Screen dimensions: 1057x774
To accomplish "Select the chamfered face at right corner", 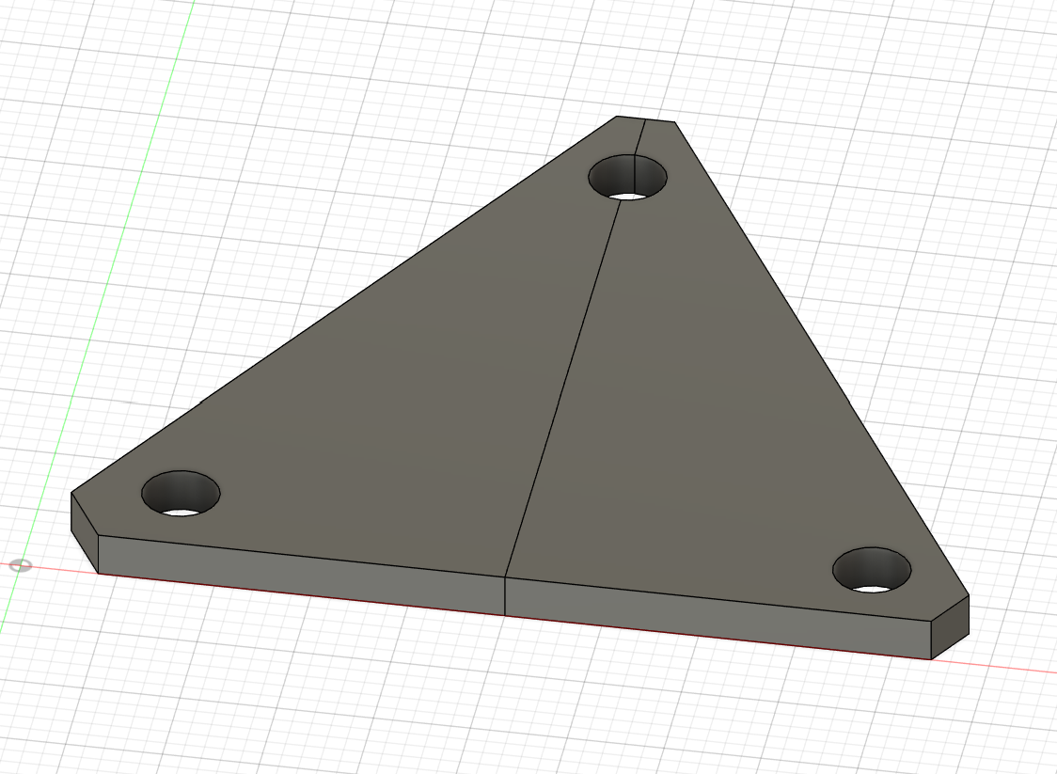I will click(950, 625).
